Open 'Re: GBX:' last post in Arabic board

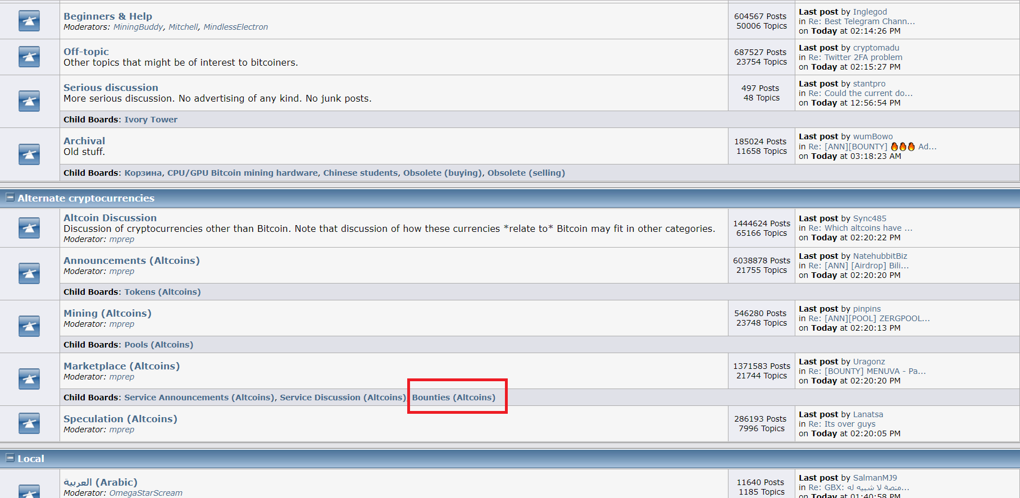(x=859, y=487)
